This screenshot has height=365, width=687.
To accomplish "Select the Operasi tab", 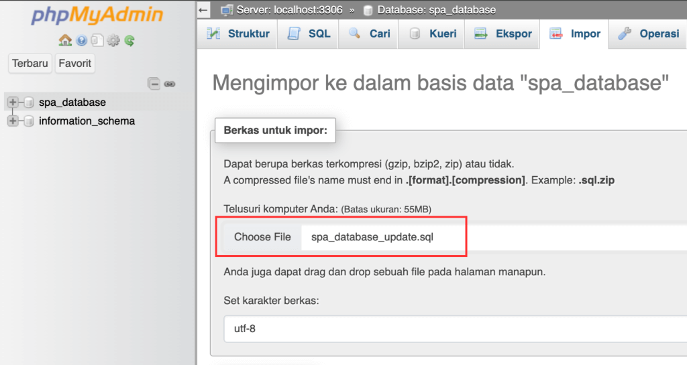I will click(649, 34).
